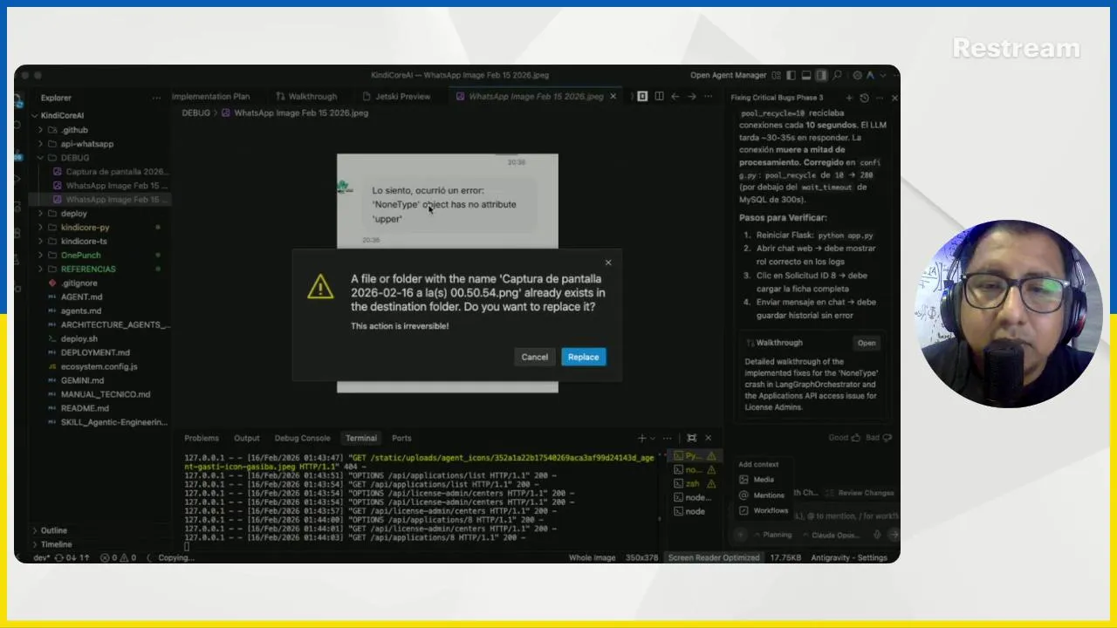Open the Walkthrough artifact with Open

866,343
